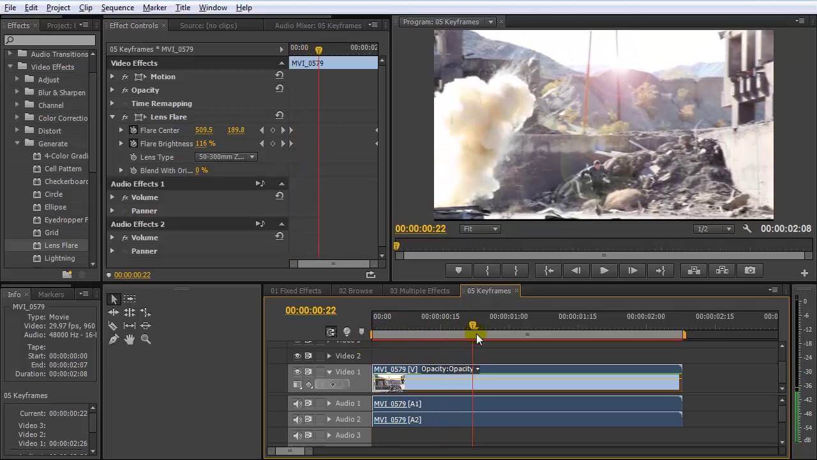Screen dimensions: 817x460
Task: Open the Fit zoom level dropdown
Action: click(x=479, y=229)
